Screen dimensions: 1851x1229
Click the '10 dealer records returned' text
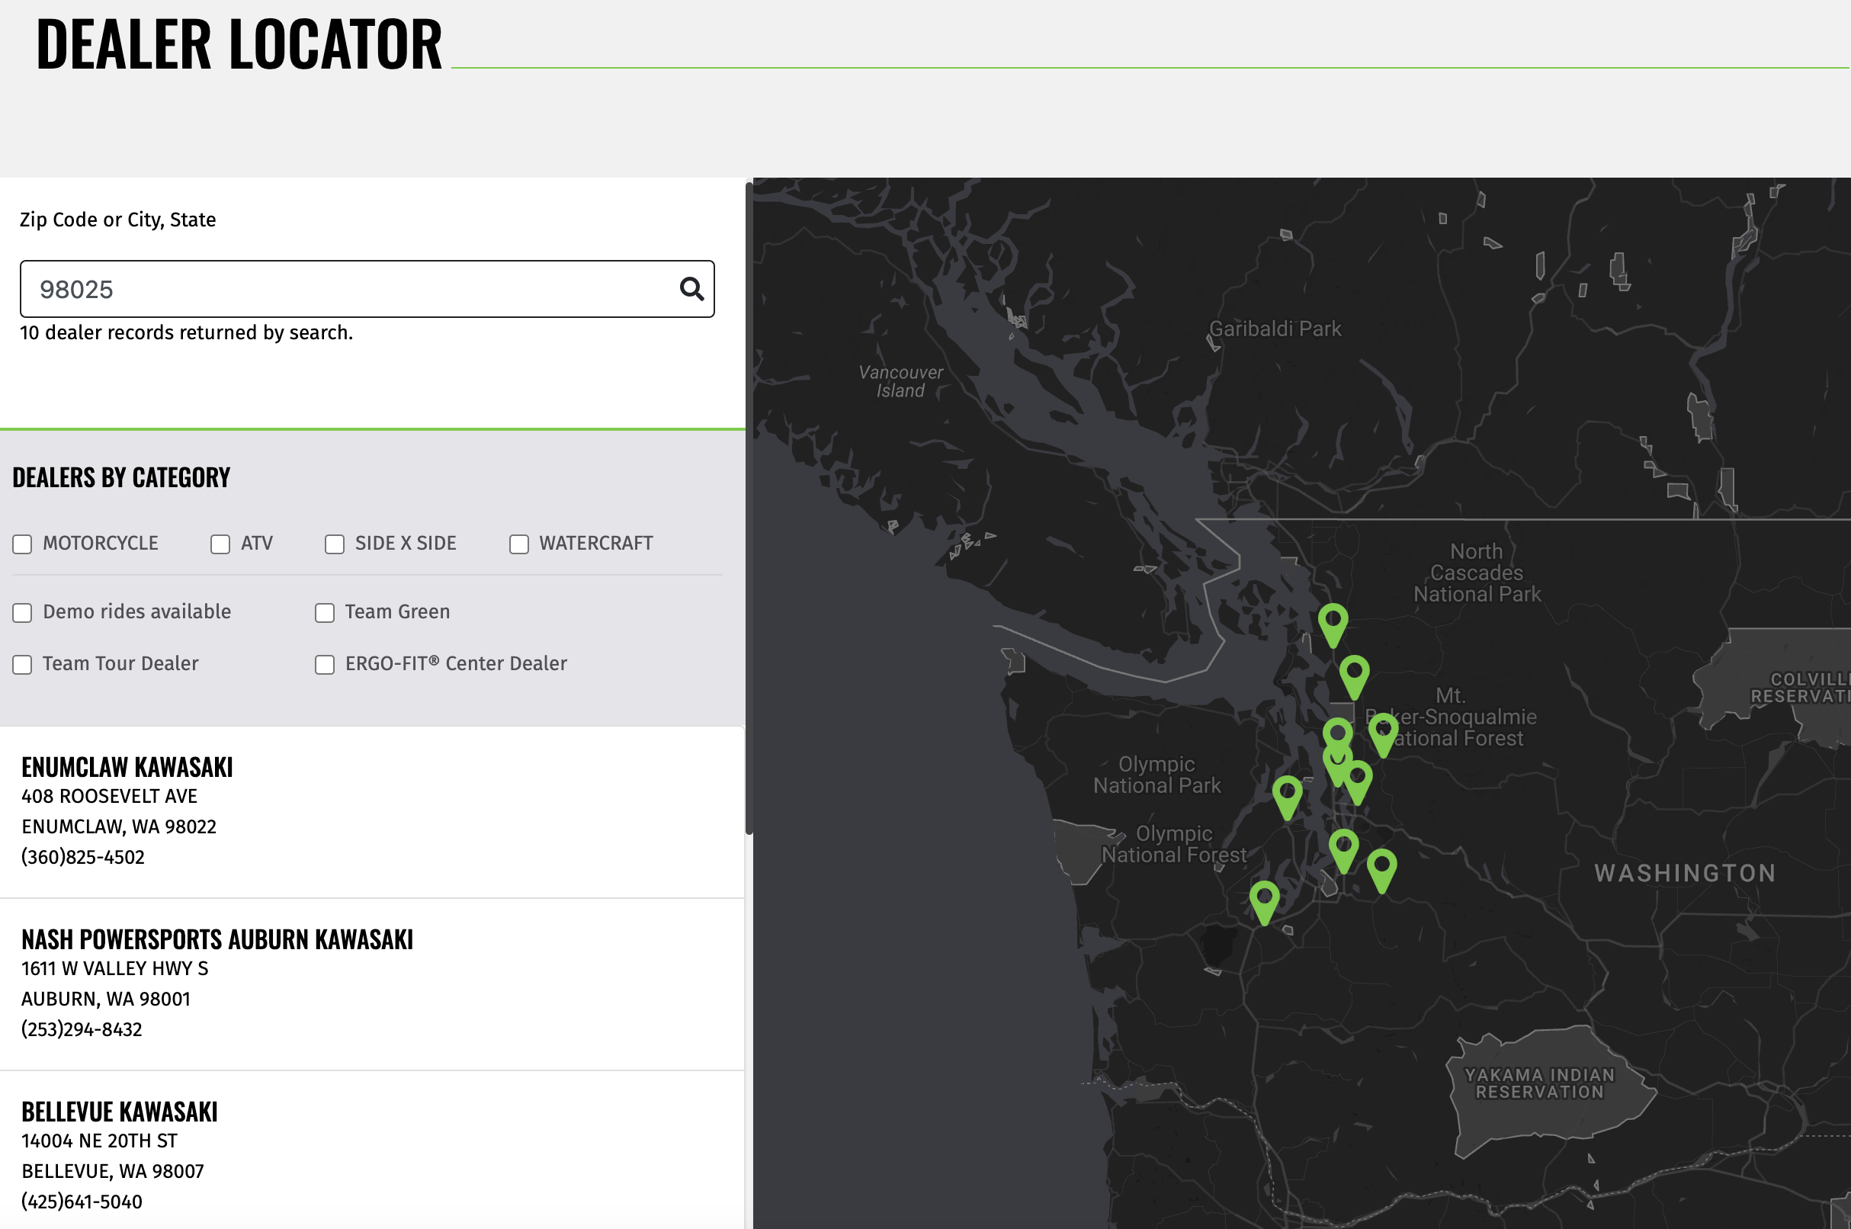pos(187,333)
